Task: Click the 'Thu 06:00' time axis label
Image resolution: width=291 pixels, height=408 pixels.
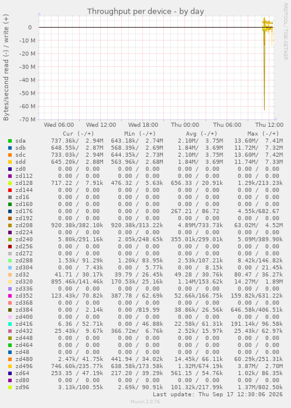Action: [227, 124]
